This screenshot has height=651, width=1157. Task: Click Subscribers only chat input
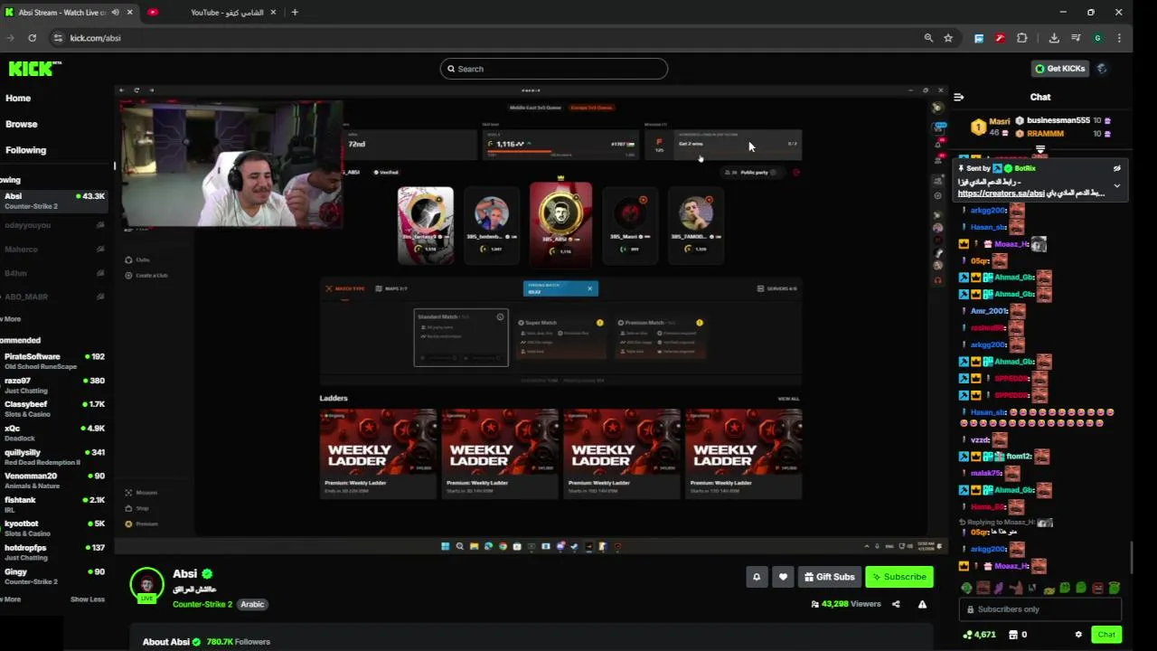point(1040,609)
